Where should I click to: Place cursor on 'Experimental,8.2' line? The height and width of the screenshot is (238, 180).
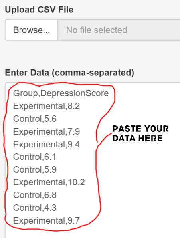tap(46, 106)
